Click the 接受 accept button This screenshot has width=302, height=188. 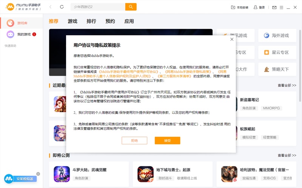[167, 140]
